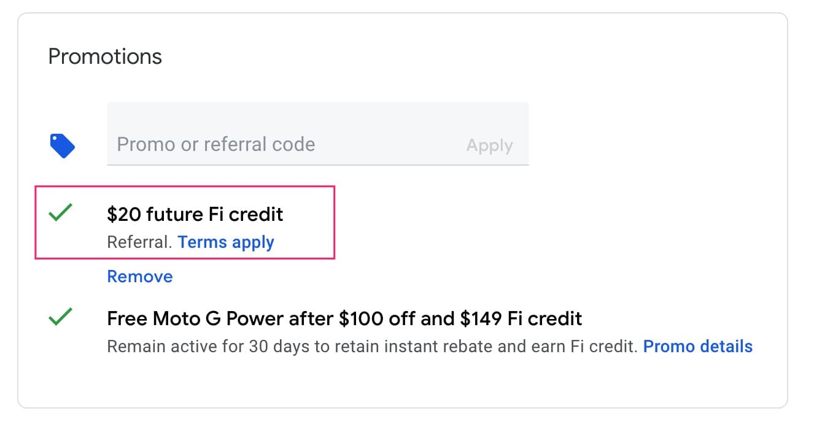This screenshot has height=427, width=814.
Task: Select the $20 future Fi credit title
Action: (x=195, y=214)
